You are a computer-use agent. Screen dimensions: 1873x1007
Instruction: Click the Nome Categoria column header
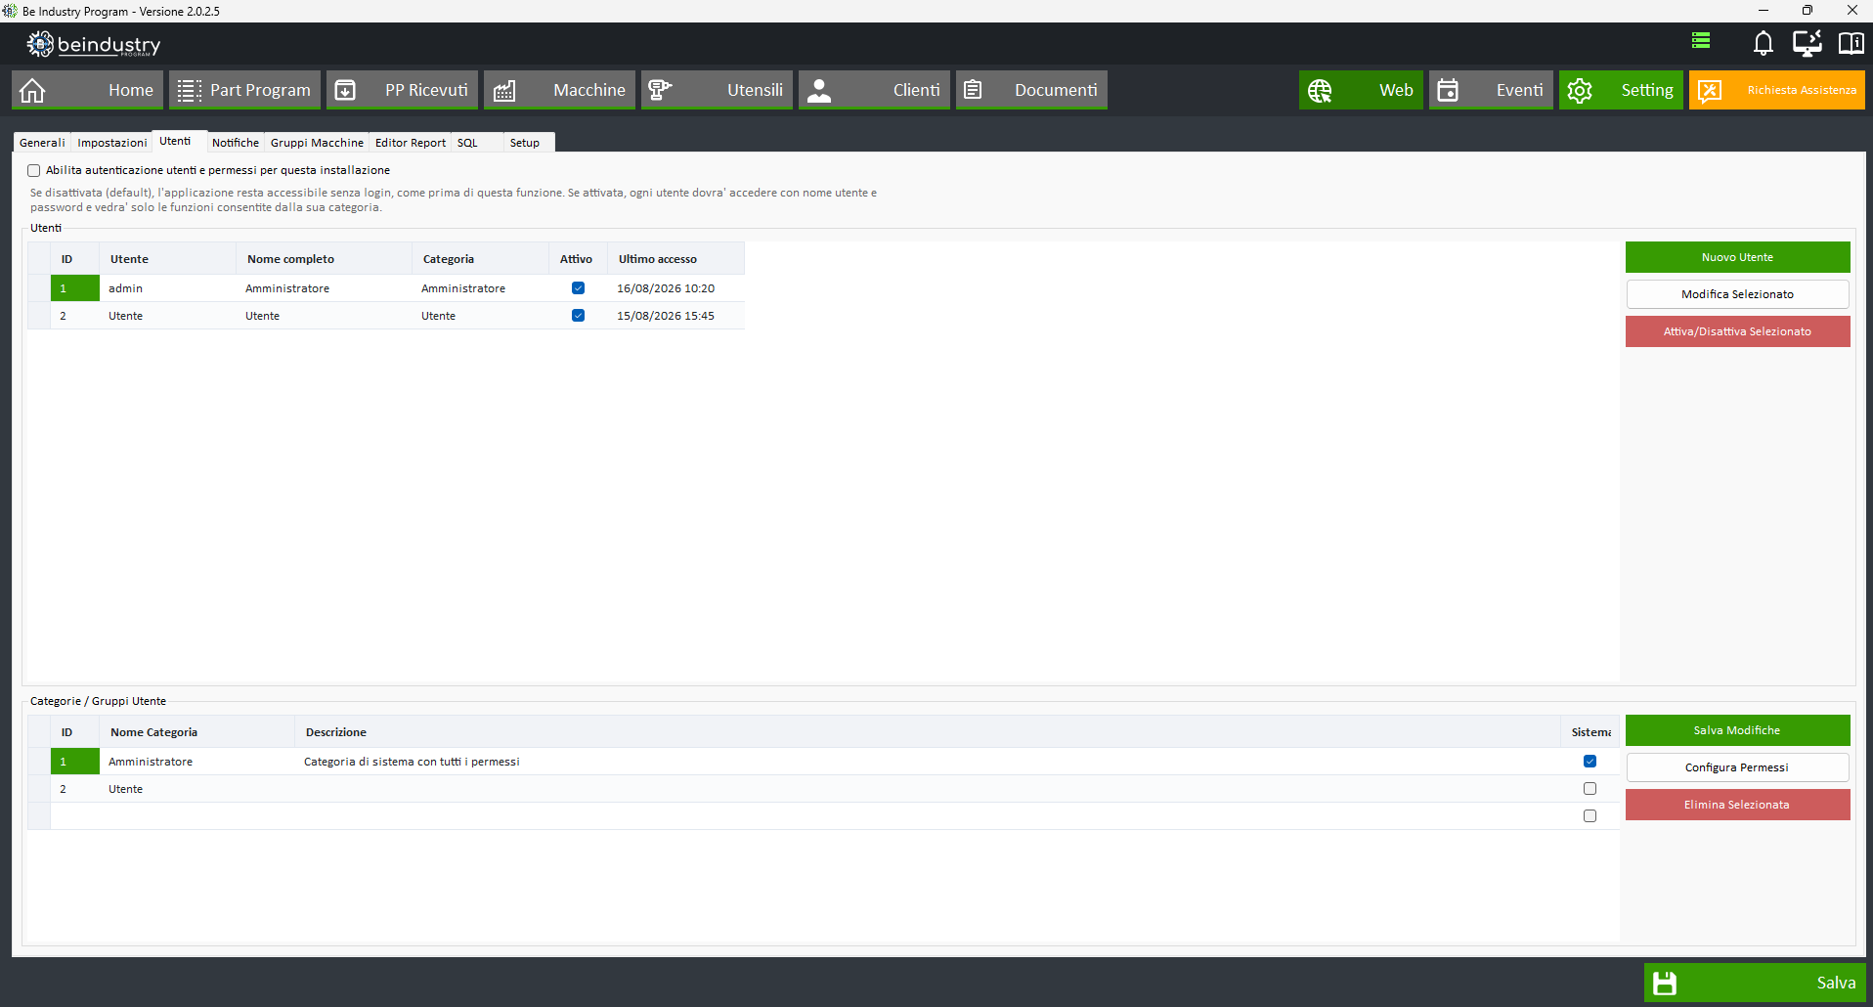pyautogui.click(x=196, y=732)
